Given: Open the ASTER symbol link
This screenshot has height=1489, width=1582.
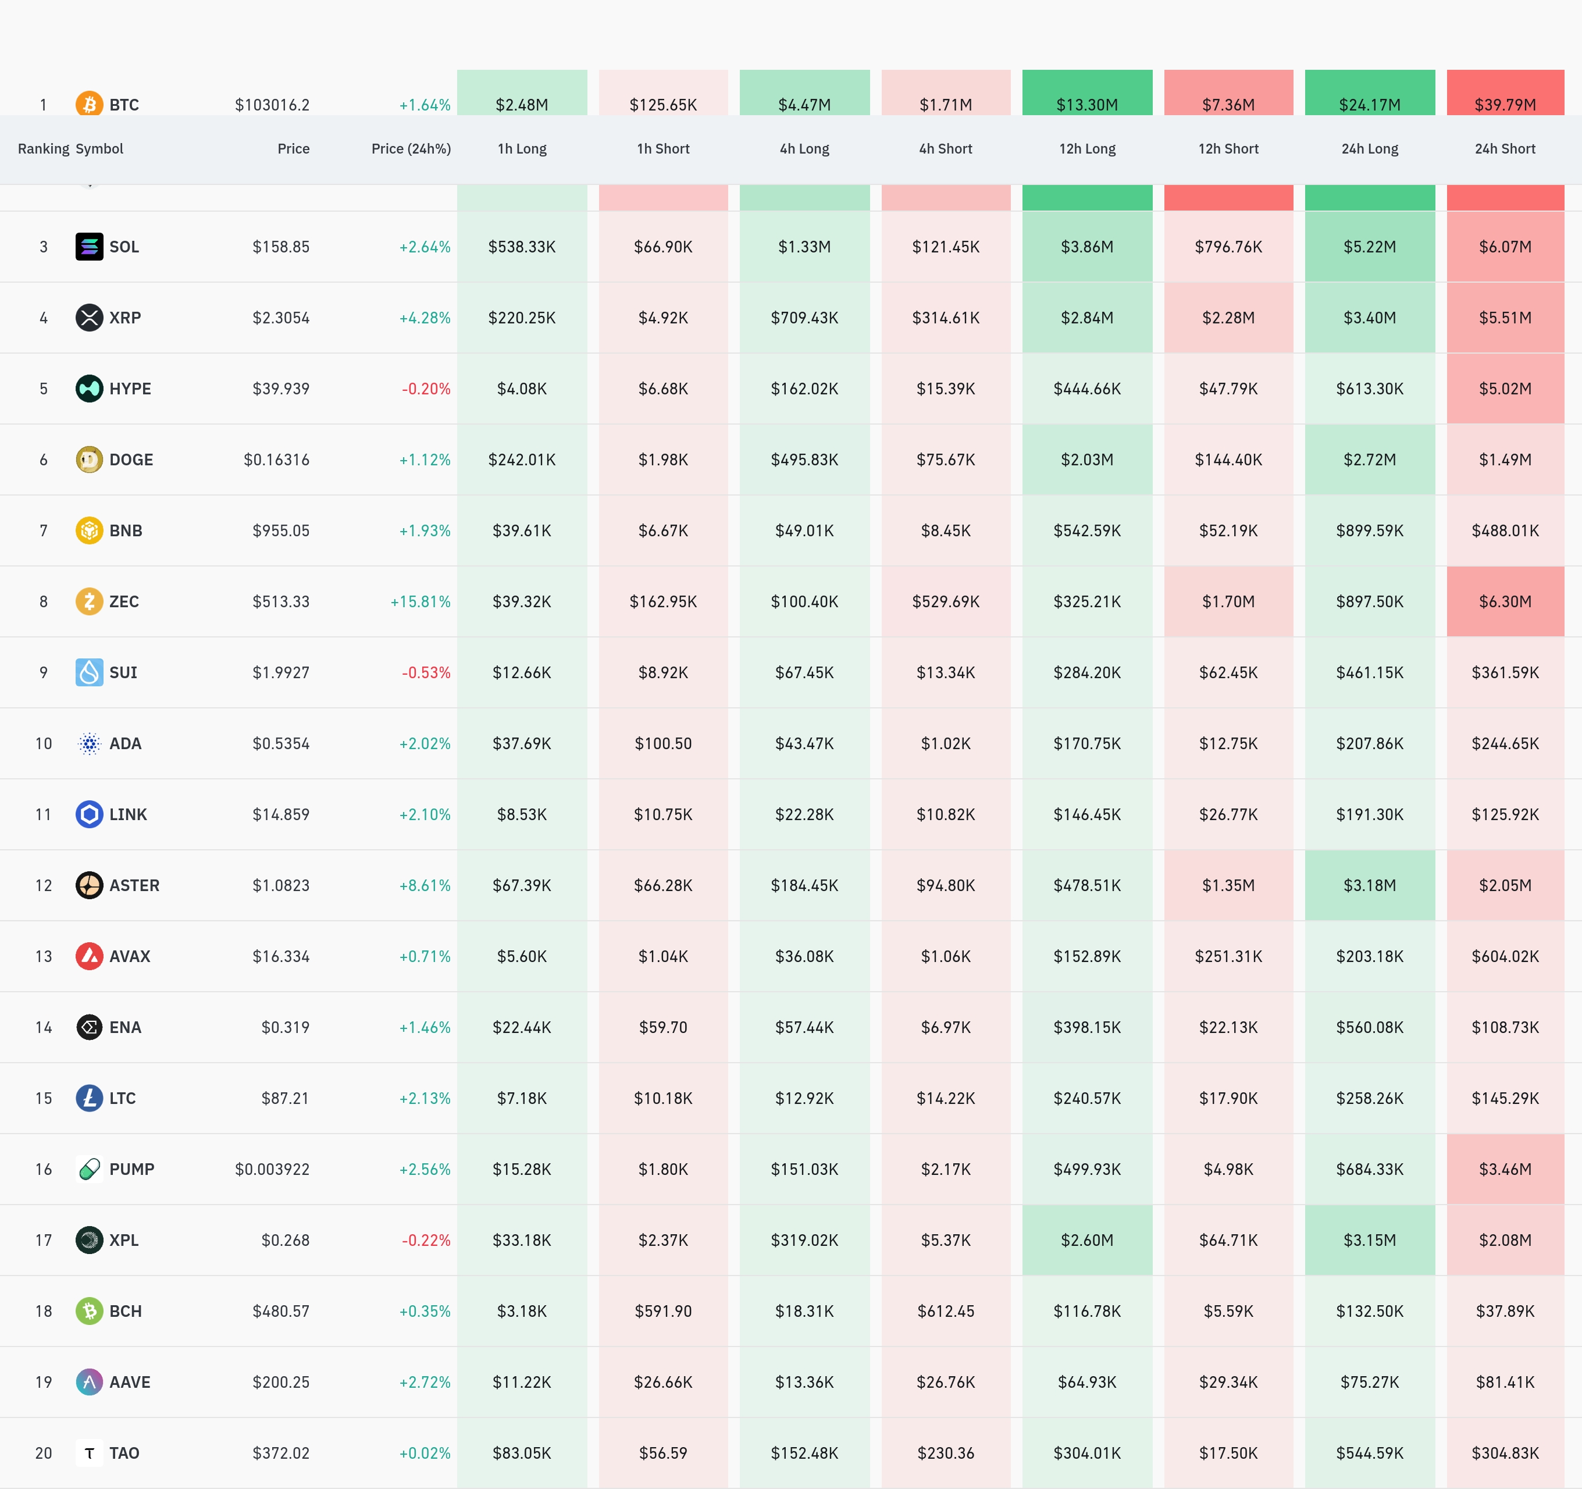Looking at the screenshot, I should pos(134,885).
